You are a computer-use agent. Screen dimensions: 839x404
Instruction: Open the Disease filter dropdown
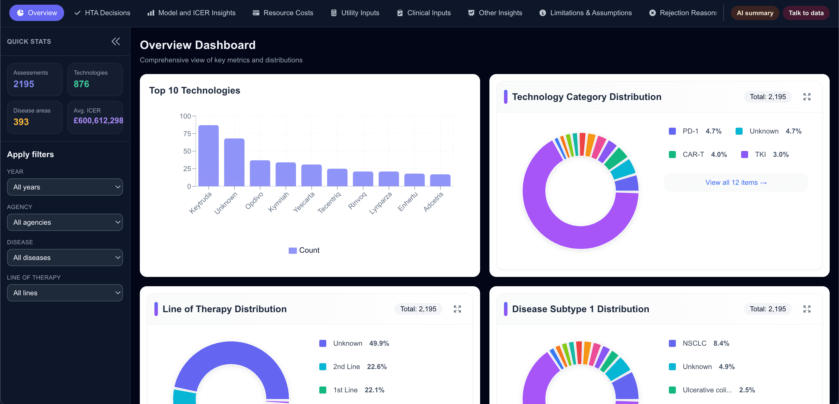click(x=65, y=257)
